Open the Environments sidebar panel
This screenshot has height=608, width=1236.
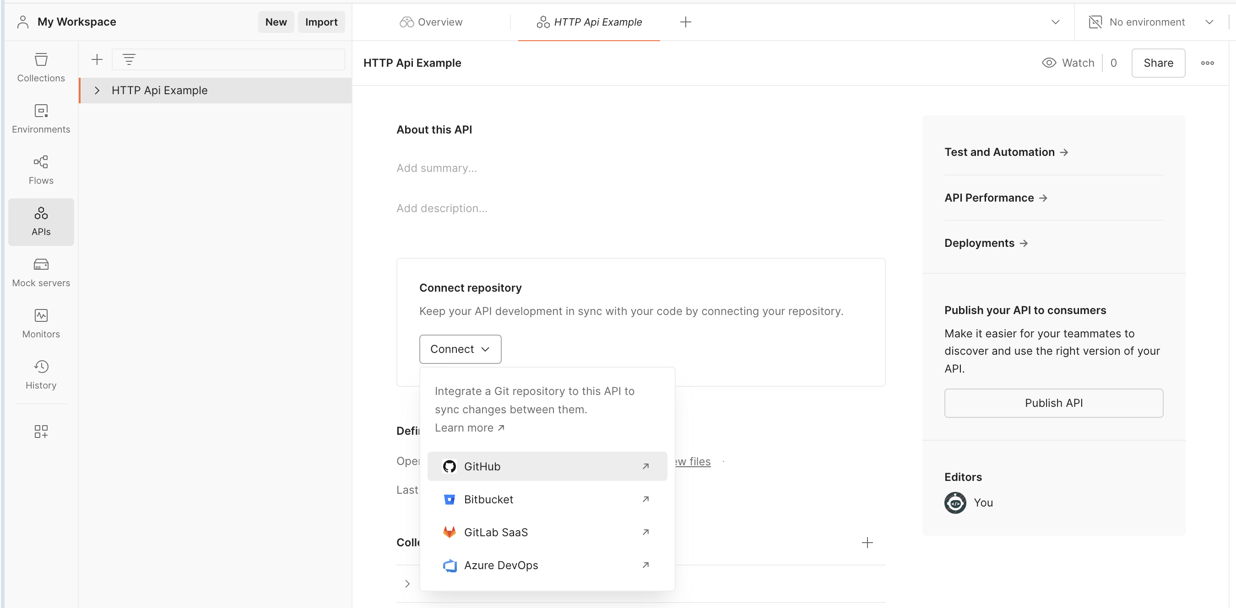click(41, 118)
